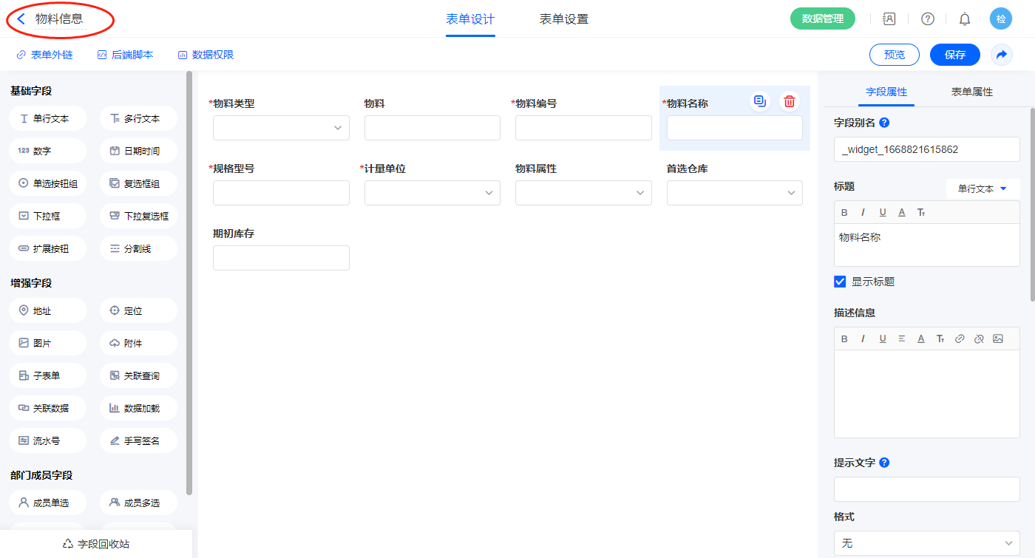Apply bold in the 标题 editor toolbar
This screenshot has height=558, width=1035.
[x=845, y=213]
